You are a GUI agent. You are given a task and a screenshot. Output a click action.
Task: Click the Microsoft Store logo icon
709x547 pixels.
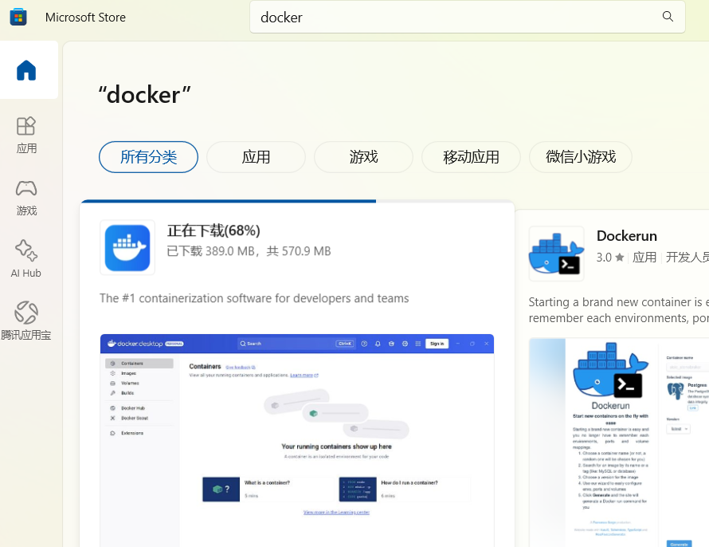(18, 18)
